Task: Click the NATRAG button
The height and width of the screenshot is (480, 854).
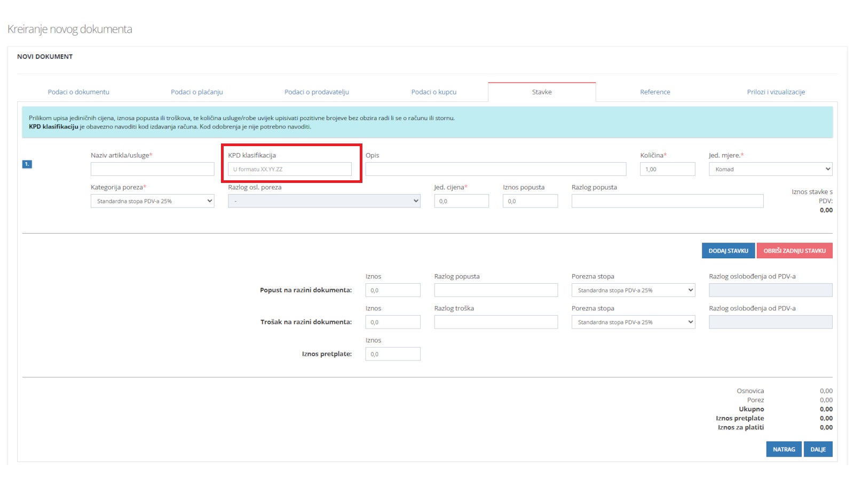Action: pos(784,449)
